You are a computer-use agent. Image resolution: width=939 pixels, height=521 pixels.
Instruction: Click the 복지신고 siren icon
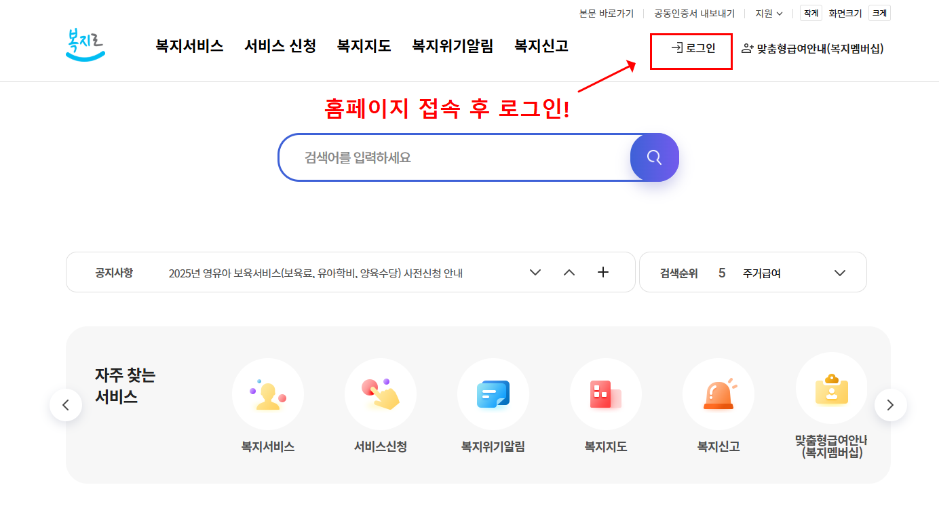tap(718, 393)
